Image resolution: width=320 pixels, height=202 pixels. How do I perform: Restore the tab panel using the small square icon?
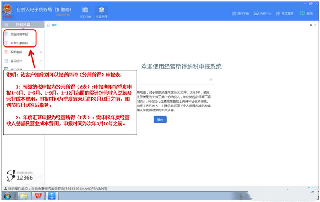pyautogui.click(x=311, y=25)
